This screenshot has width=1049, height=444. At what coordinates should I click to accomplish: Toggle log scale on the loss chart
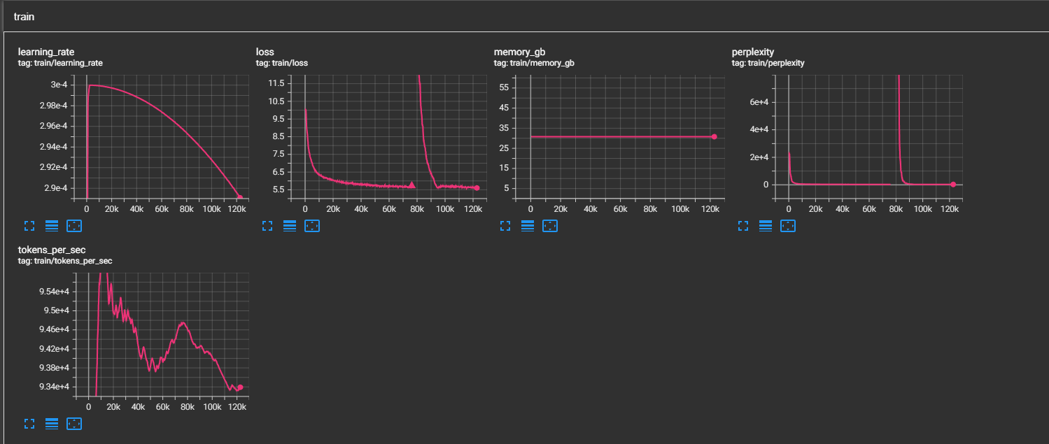(290, 226)
